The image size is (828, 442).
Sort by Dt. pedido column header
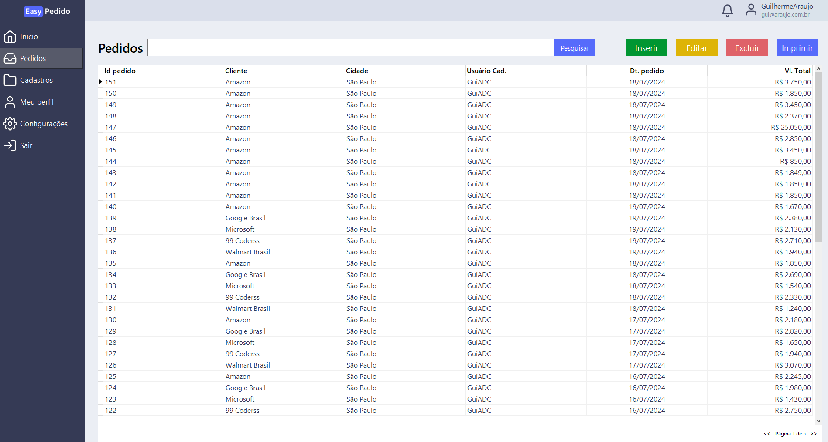647,71
